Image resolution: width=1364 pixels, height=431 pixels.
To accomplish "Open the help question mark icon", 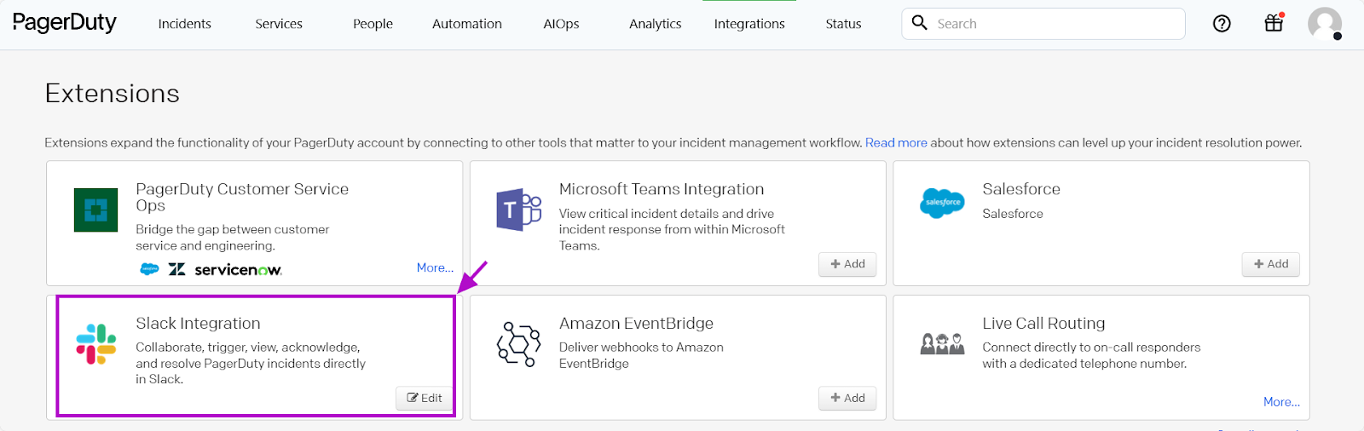I will 1222,24.
